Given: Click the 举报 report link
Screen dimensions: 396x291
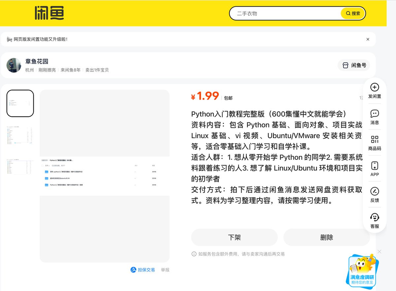Looking at the screenshot, I should coord(165,270).
